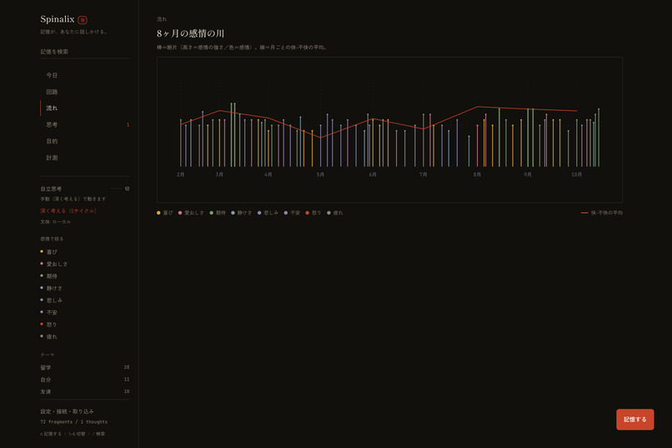The width and height of the screenshot is (672, 448).
Task: Go to the 目的 page
Action: (x=84, y=141)
